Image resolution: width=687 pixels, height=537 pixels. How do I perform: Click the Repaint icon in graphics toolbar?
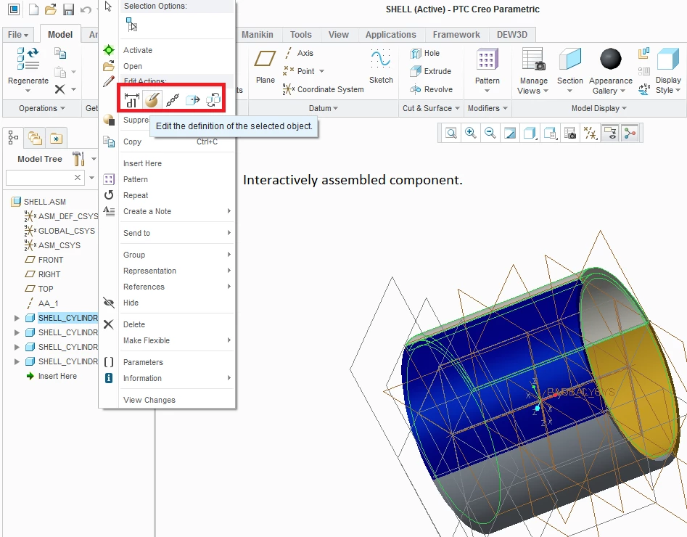[x=510, y=133]
